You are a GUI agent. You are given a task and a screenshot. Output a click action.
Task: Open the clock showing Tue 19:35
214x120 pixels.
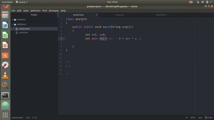click(x=112, y=2)
